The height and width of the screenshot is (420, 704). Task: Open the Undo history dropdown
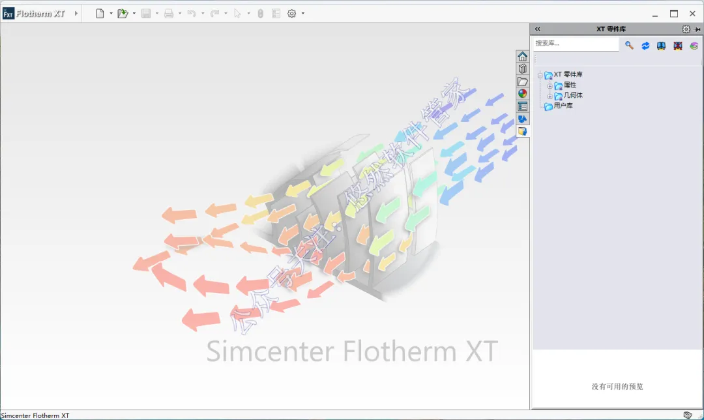[203, 14]
